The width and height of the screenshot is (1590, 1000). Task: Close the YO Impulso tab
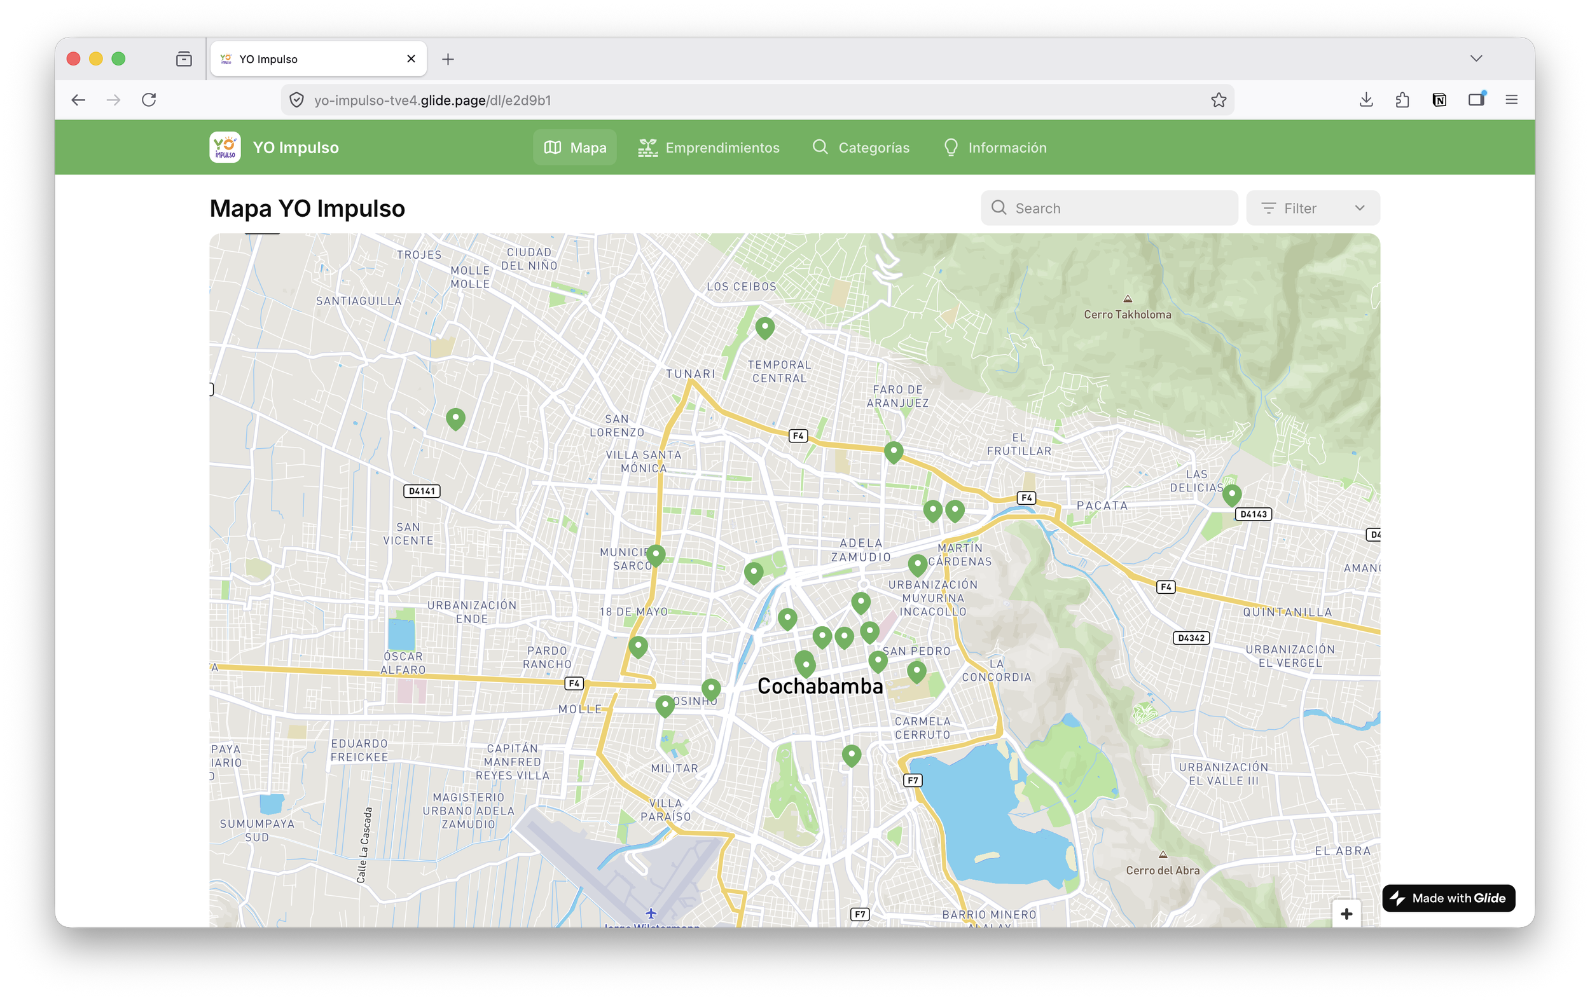[411, 58]
